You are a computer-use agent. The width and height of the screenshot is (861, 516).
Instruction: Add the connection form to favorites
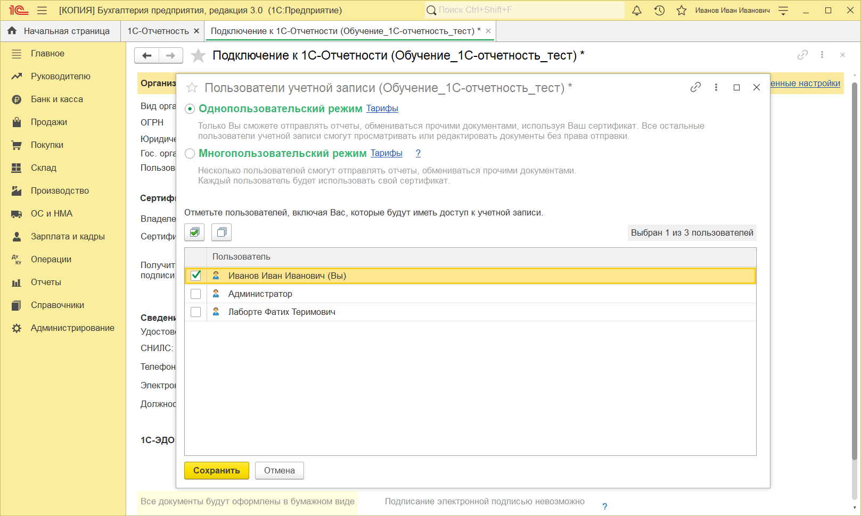coord(198,55)
